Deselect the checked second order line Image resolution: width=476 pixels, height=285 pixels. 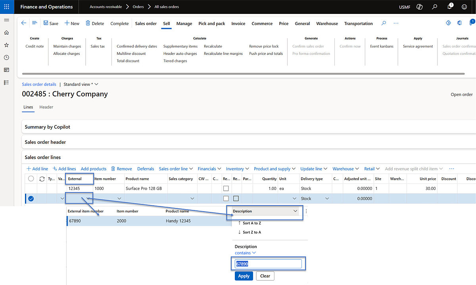coord(31,198)
